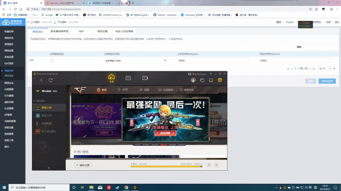Open the connection type dropdown (光纤带宽-100M)
The image size is (341, 191).
pos(136,61)
